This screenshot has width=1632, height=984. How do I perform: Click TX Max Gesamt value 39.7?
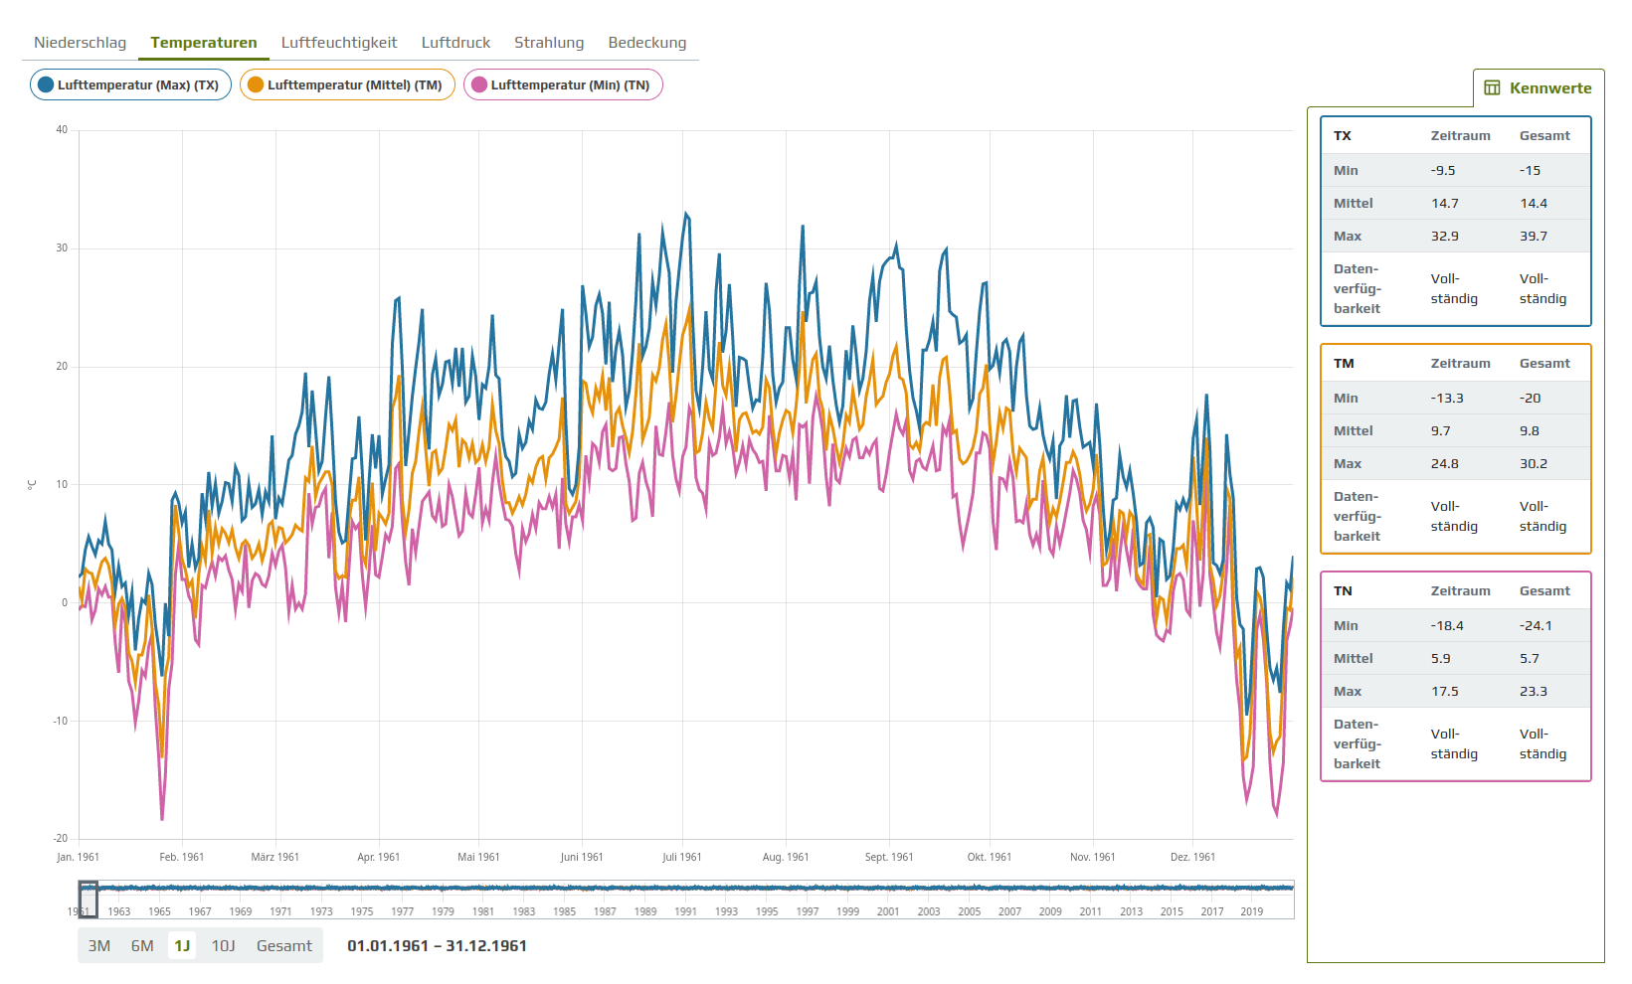1534,237
